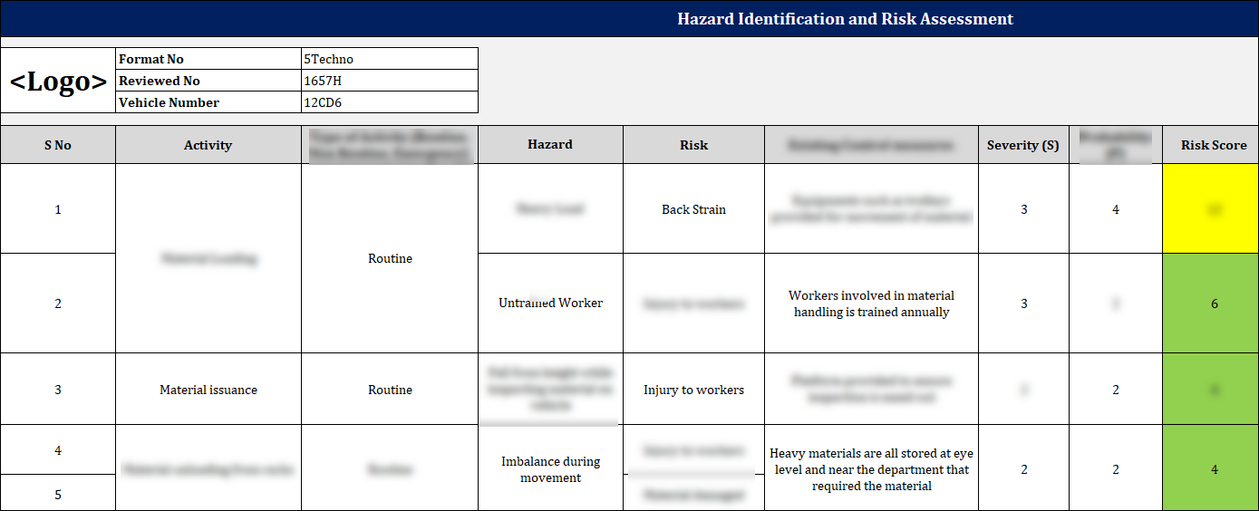
Task: Select the serial number 5 cell
Action: (58, 495)
